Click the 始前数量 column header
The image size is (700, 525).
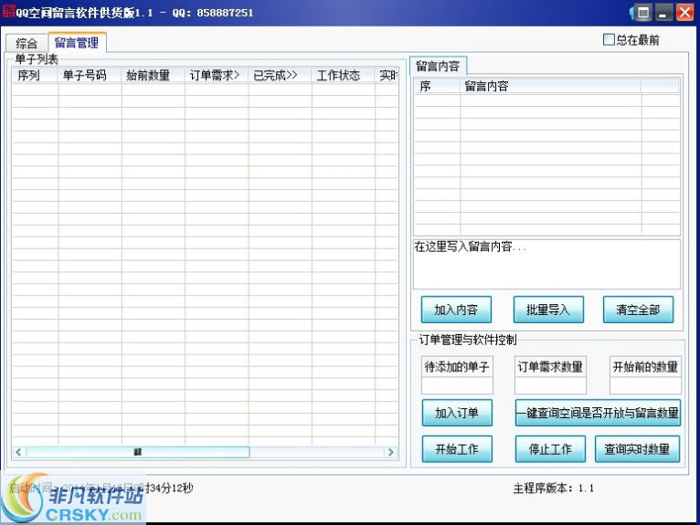(x=153, y=75)
